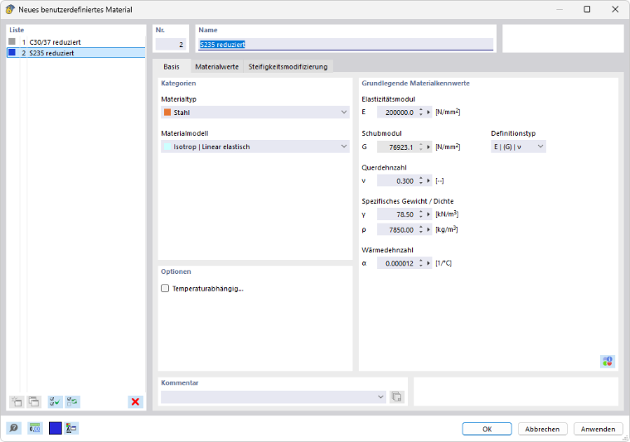Image resolution: width=630 pixels, height=442 pixels.
Task: Open the Materialmodell Isotrop dropdown
Action: coord(255,147)
